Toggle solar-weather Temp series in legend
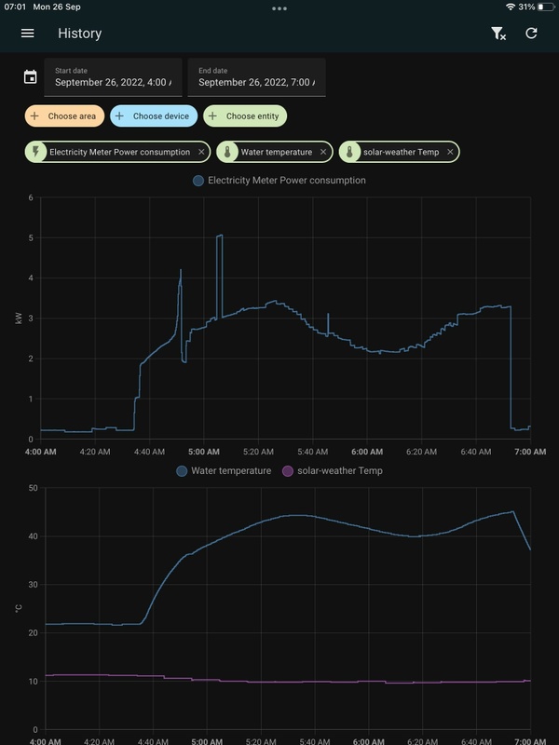The image size is (559, 745). tap(333, 471)
